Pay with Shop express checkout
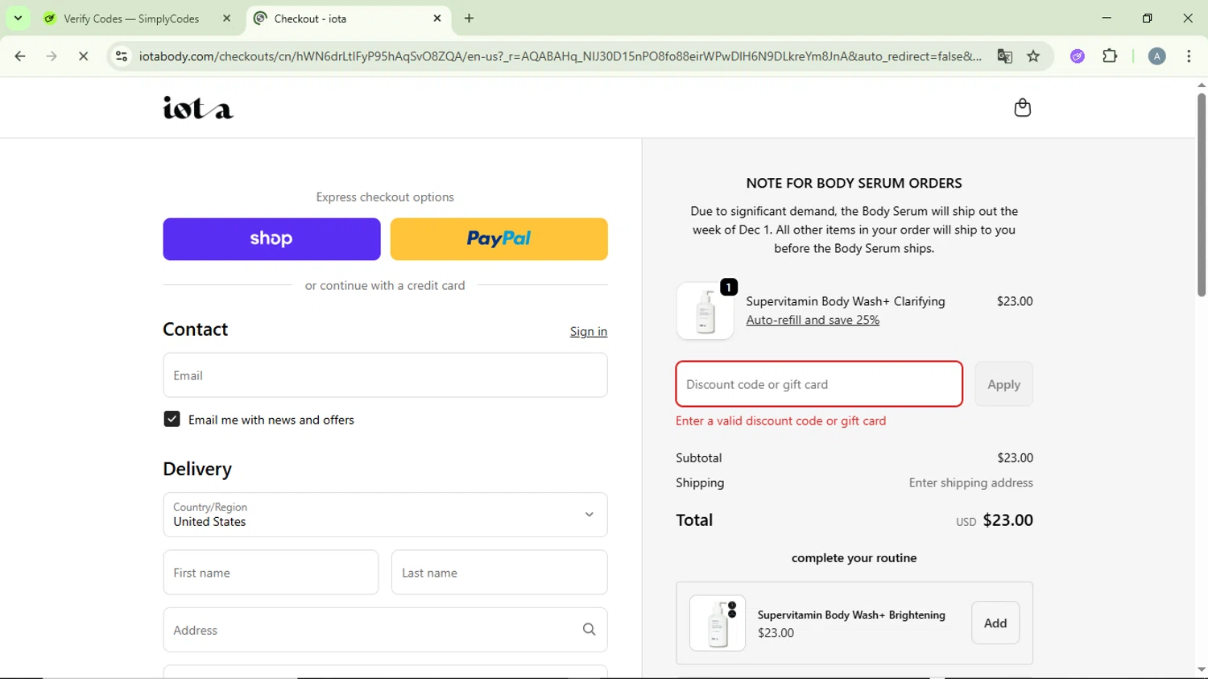This screenshot has width=1208, height=679. pyautogui.click(x=271, y=239)
